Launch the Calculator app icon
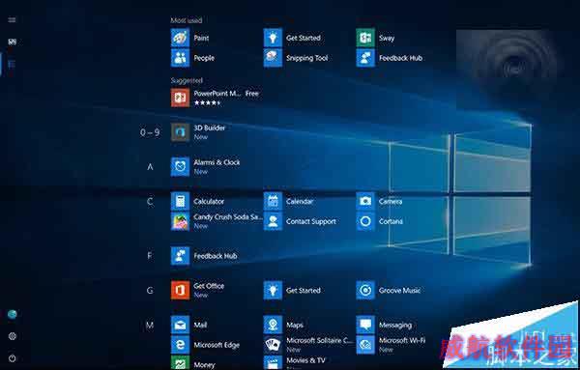The image size is (580, 370). pyautogui.click(x=180, y=202)
